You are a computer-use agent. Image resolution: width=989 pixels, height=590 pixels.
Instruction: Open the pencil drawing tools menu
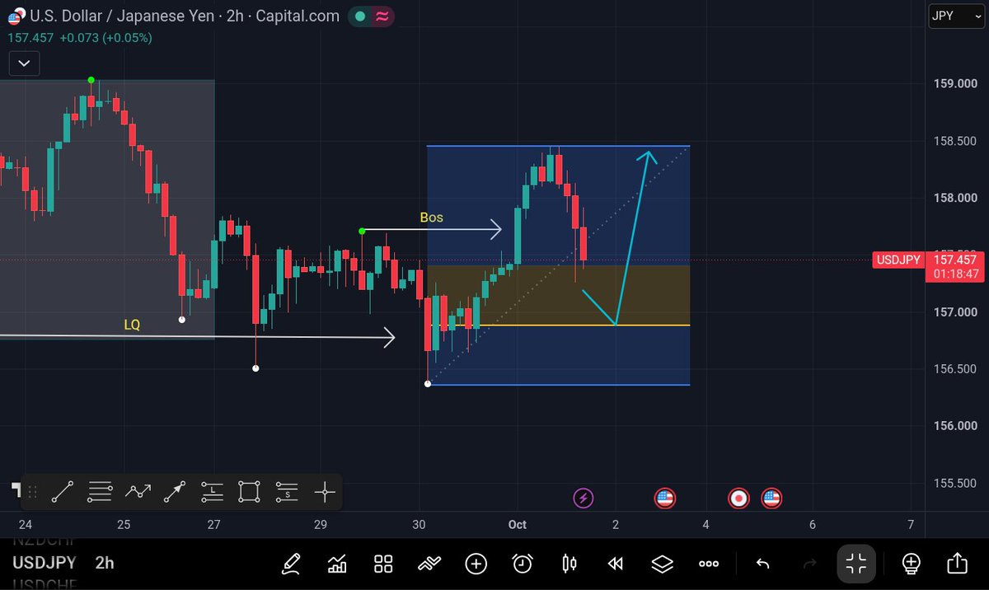coord(291,564)
